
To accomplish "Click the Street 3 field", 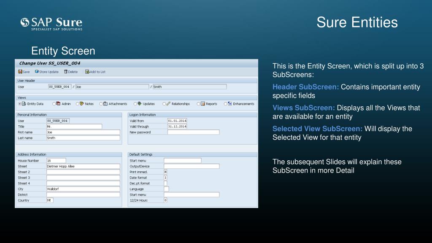I will point(83,178).
